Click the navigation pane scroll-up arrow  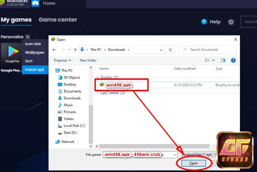pos(91,67)
